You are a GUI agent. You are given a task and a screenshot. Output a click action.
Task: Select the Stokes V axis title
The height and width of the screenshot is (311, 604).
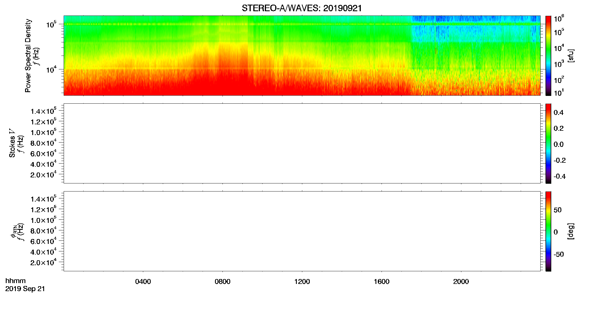click(x=12, y=143)
